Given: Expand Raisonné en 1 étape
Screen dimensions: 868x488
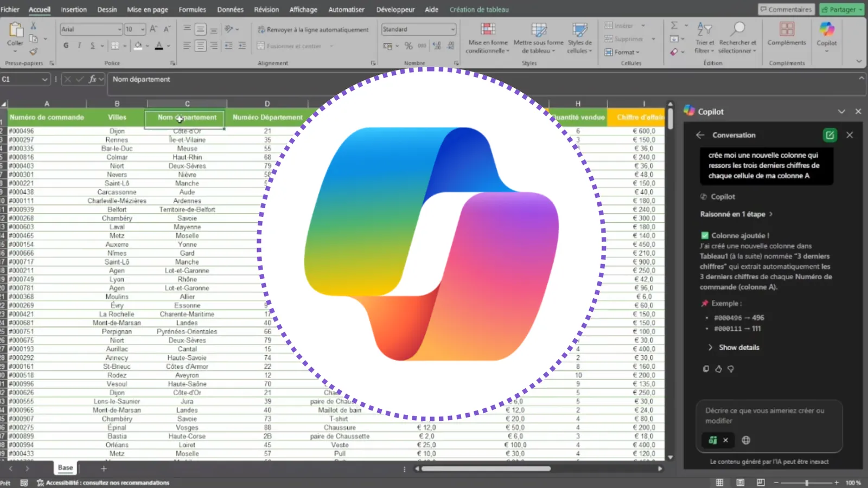Looking at the screenshot, I should click(736, 214).
